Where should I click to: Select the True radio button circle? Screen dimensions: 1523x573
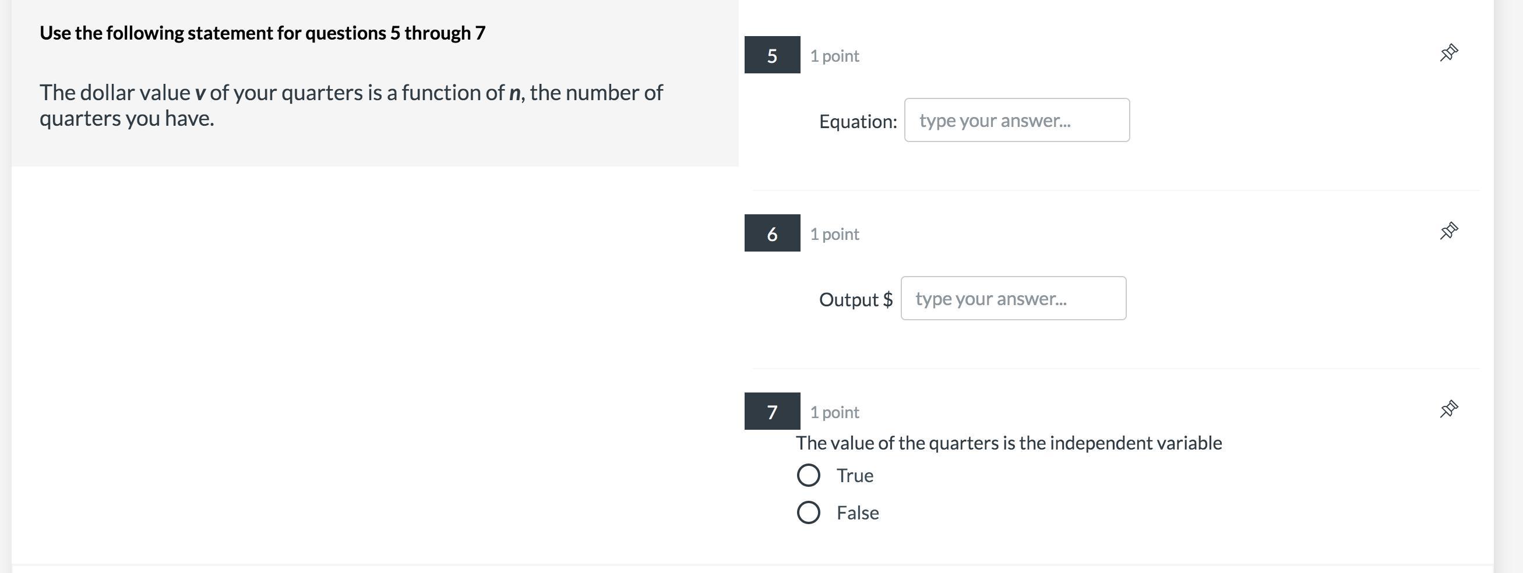tap(808, 476)
